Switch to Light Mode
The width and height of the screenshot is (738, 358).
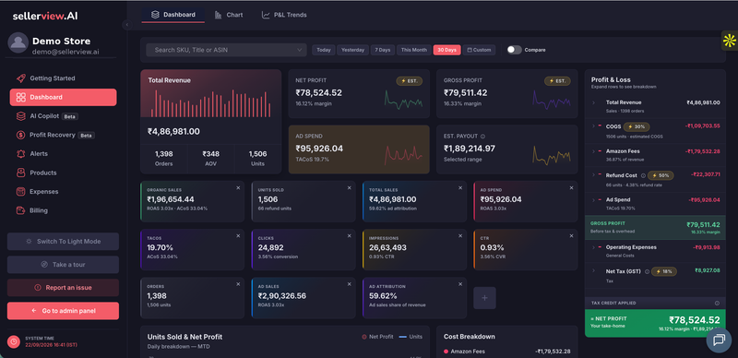[63, 241]
